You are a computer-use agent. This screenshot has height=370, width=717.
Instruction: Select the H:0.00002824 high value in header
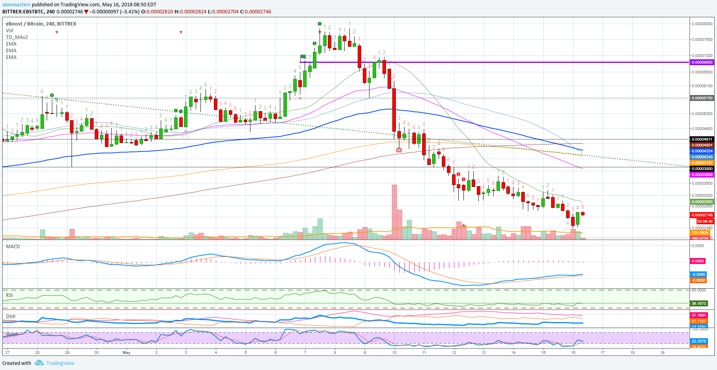tap(191, 12)
